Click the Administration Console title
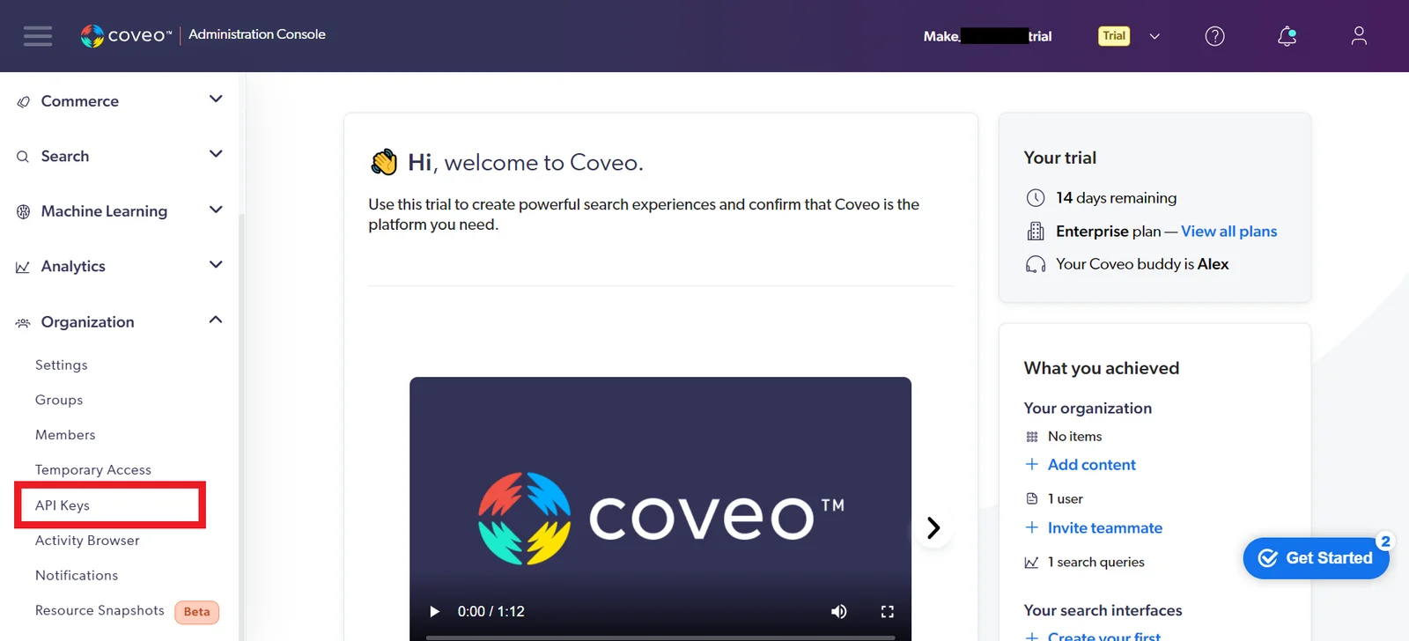The image size is (1409, 641). tap(257, 34)
